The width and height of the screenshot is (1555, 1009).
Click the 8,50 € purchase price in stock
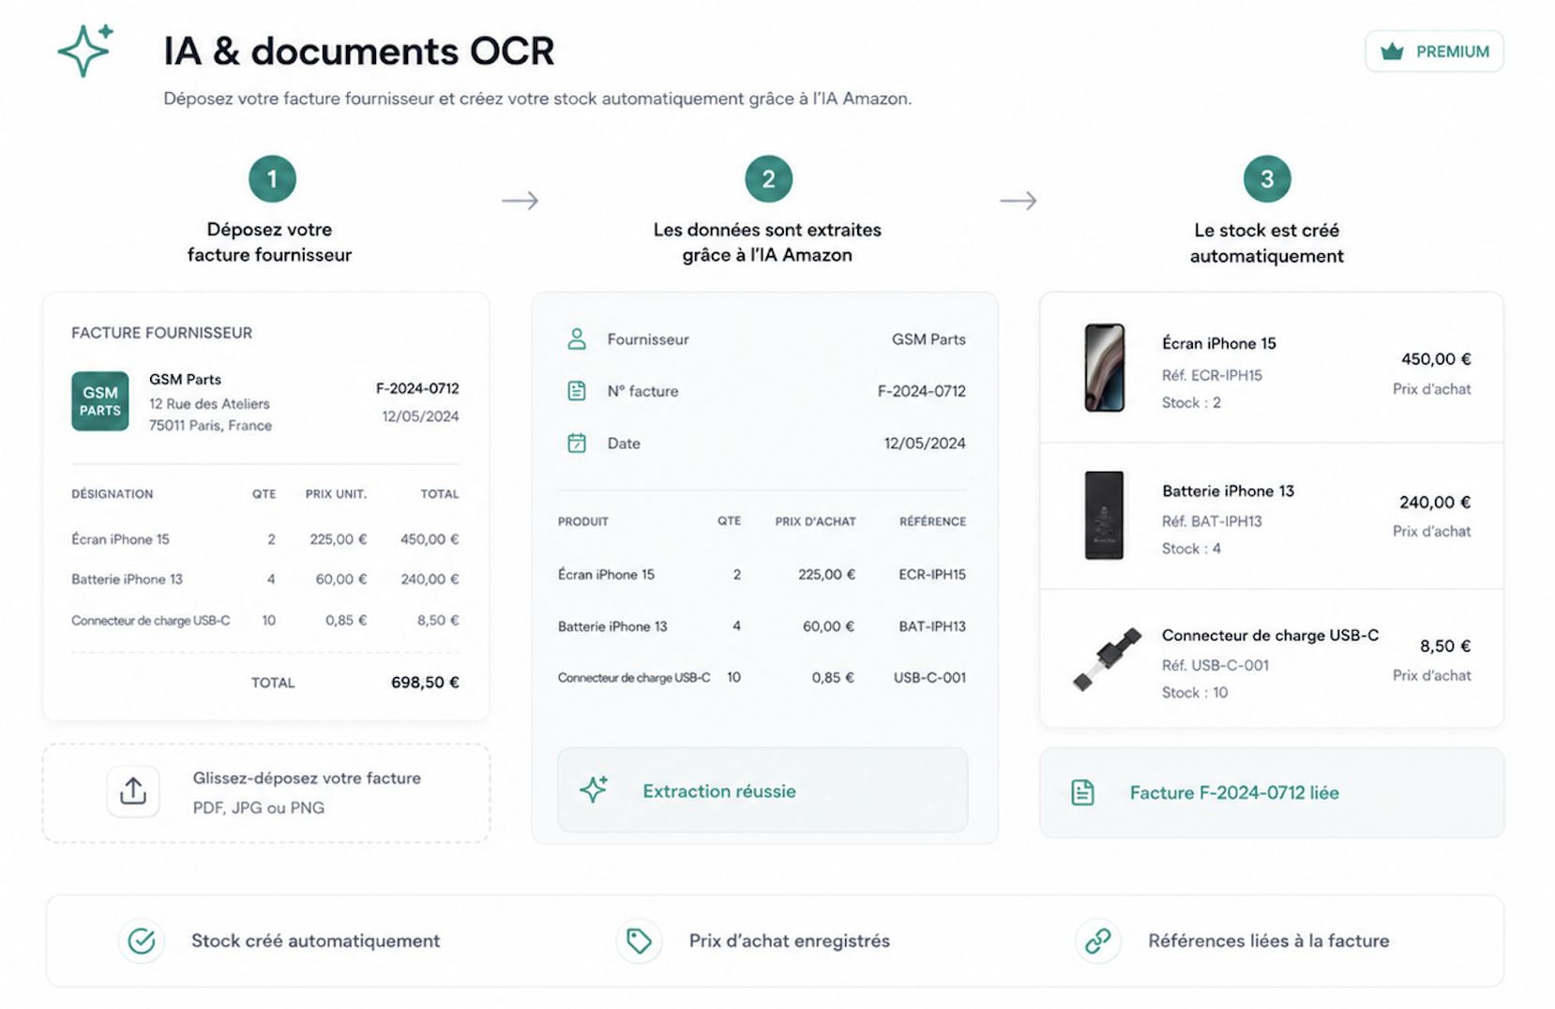(x=1445, y=646)
